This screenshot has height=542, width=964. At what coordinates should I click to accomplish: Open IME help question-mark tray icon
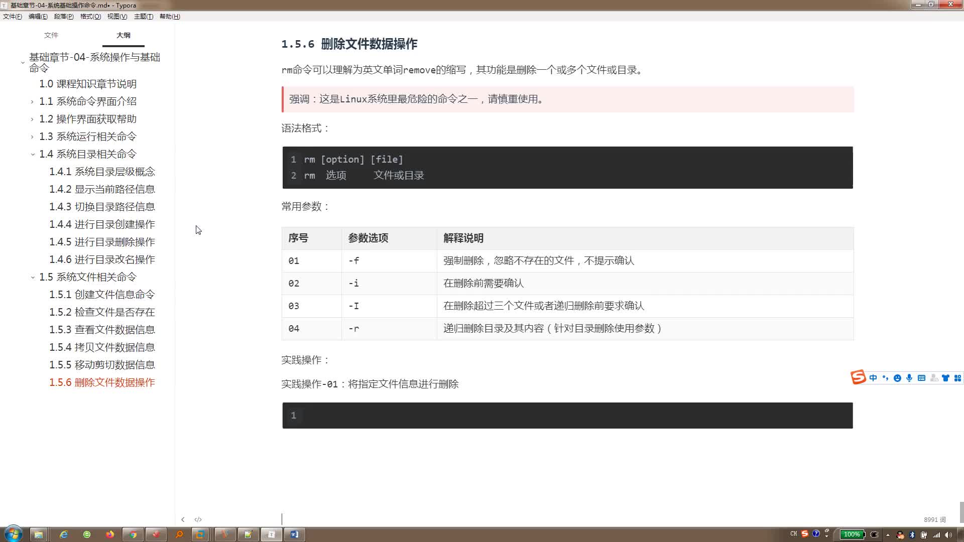pyautogui.click(x=816, y=533)
